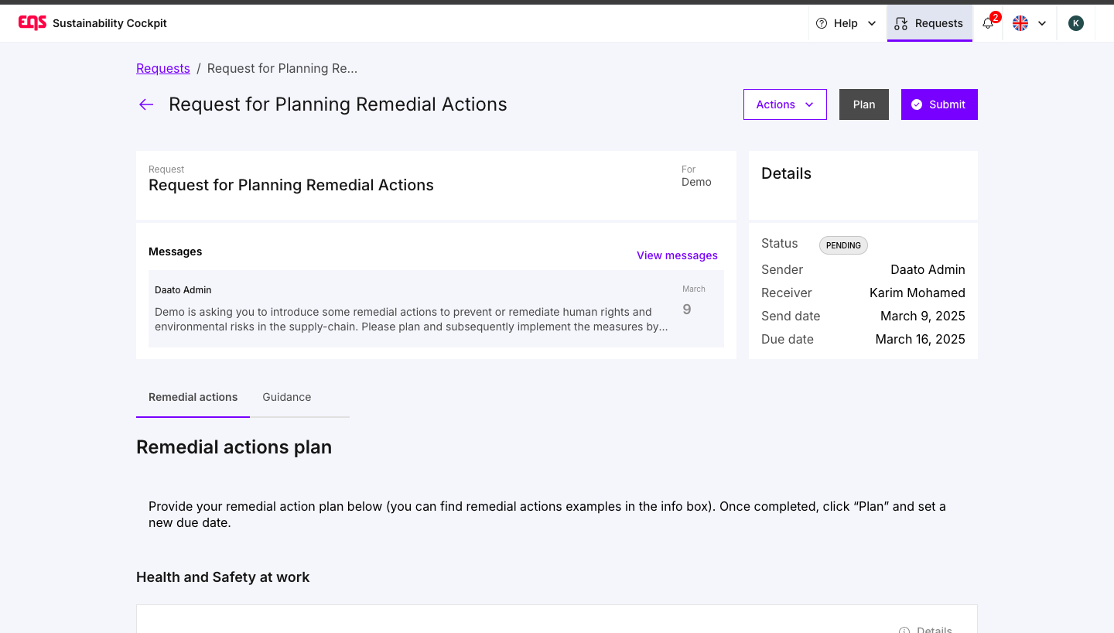Select the Remedial actions tab

[193, 397]
